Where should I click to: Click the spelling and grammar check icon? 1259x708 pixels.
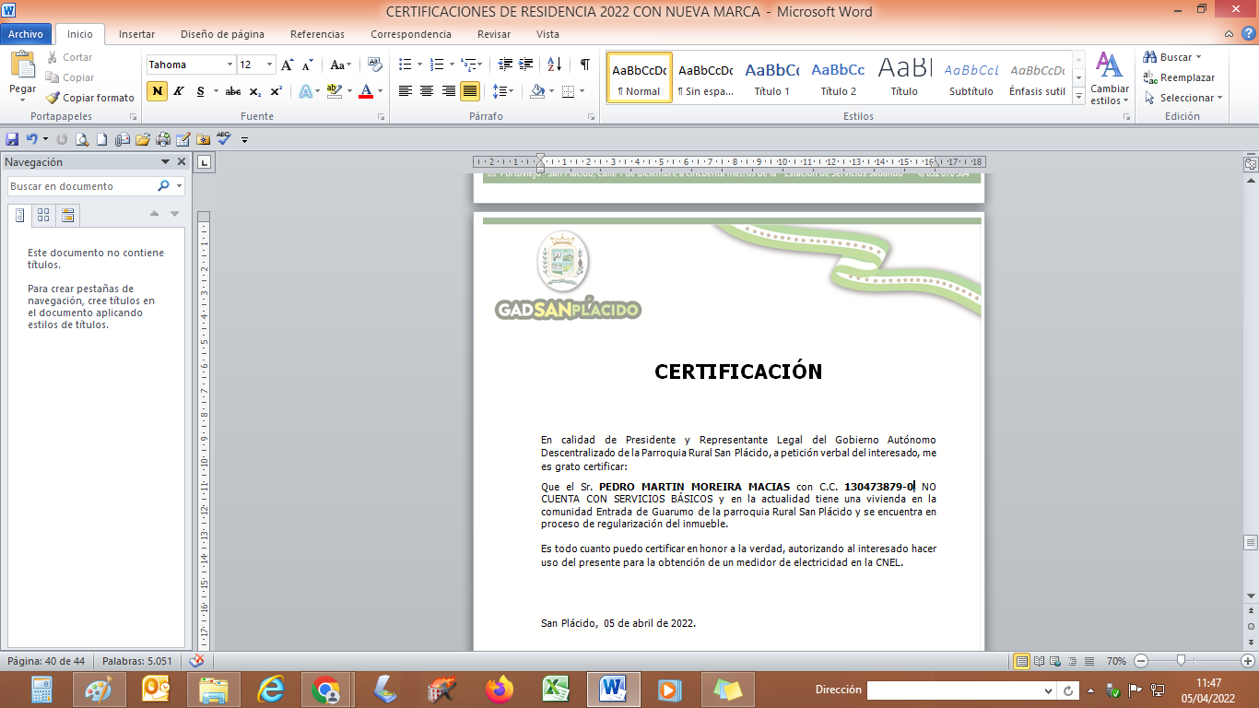224,139
